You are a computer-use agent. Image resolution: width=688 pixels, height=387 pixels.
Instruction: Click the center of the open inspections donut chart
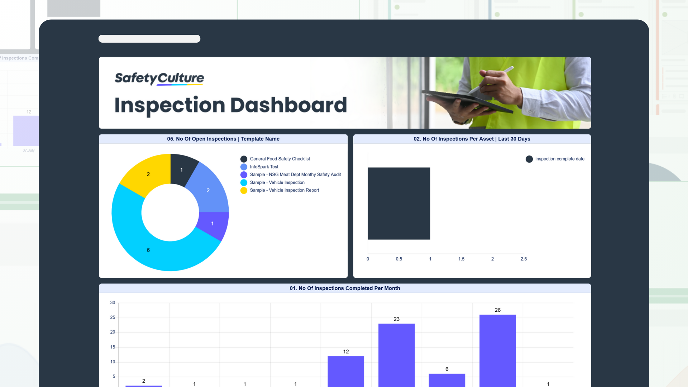tap(171, 212)
